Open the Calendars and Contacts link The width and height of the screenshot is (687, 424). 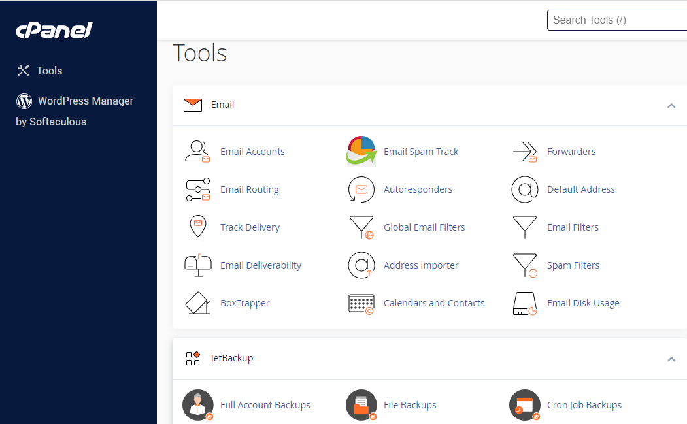click(434, 303)
